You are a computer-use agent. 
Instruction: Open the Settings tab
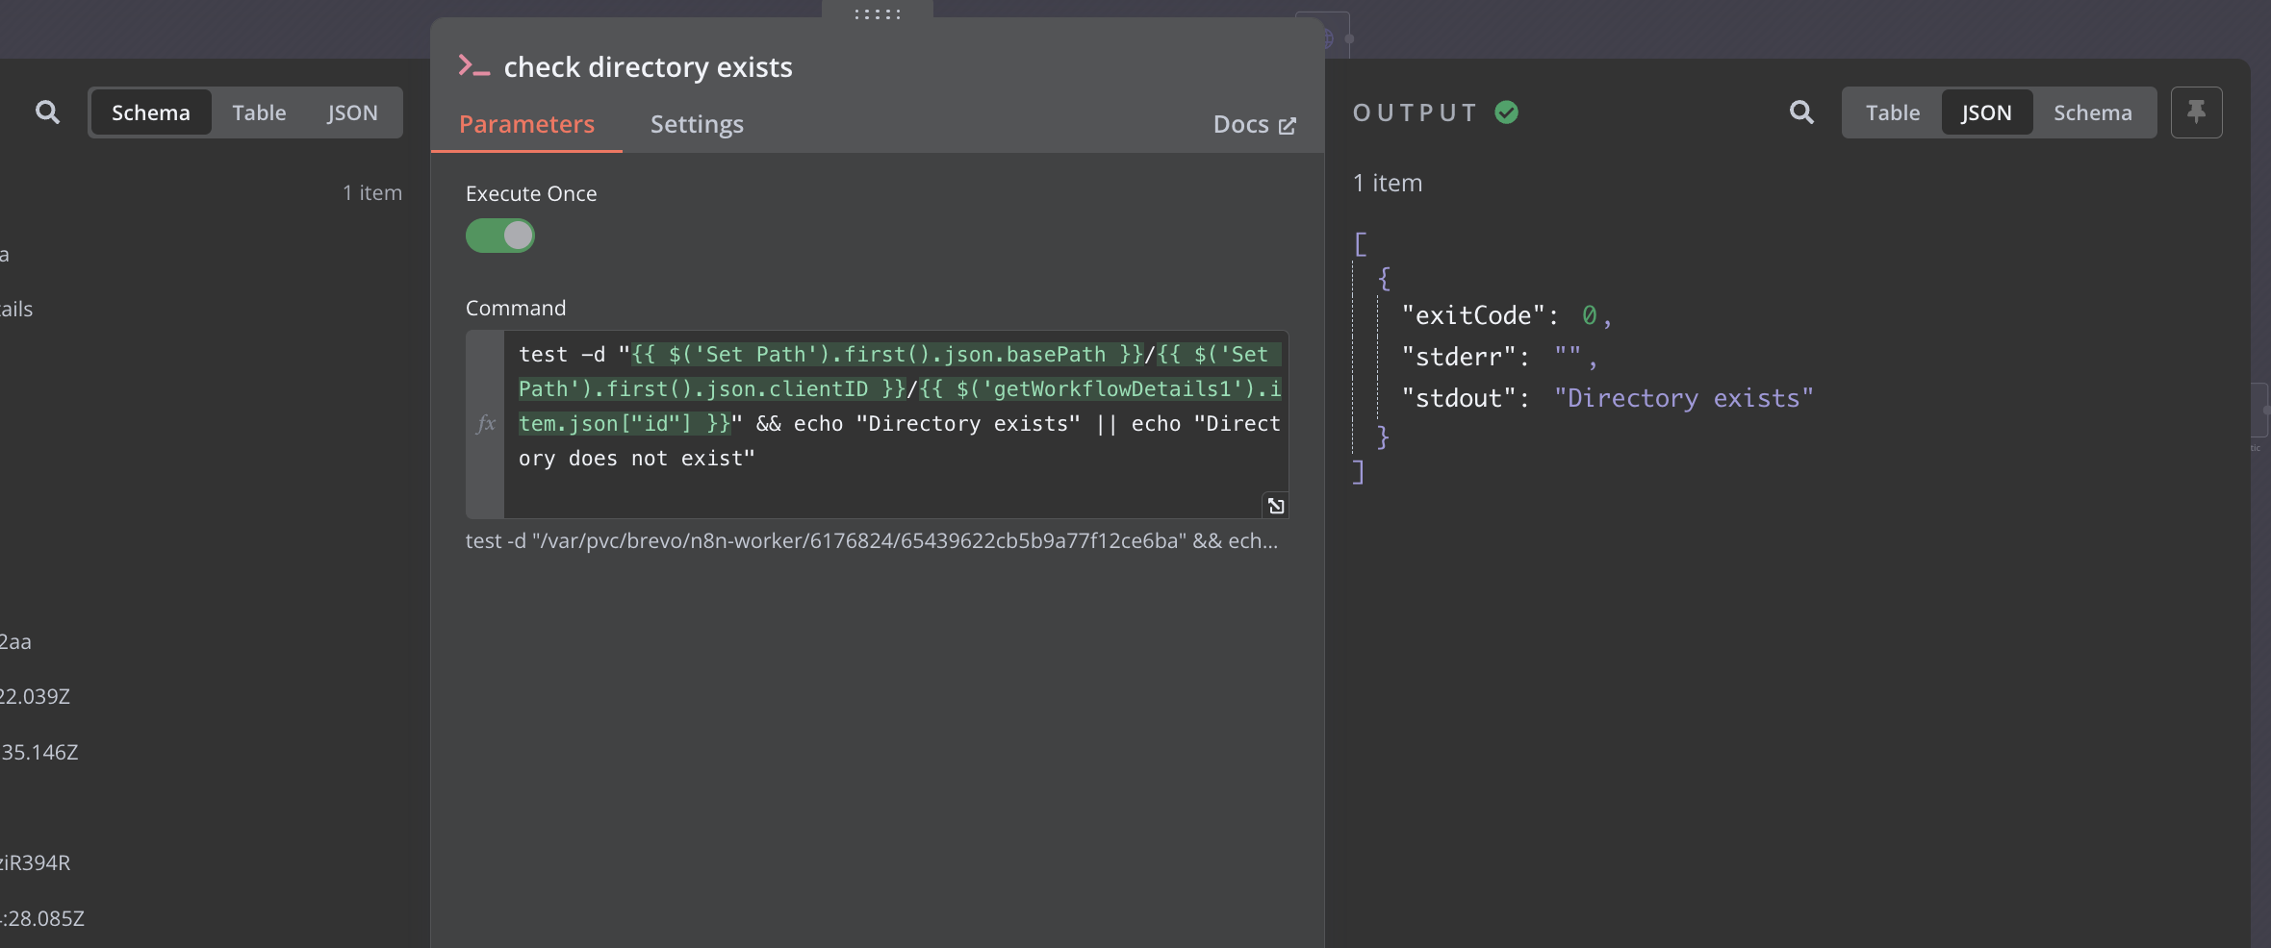click(x=697, y=124)
